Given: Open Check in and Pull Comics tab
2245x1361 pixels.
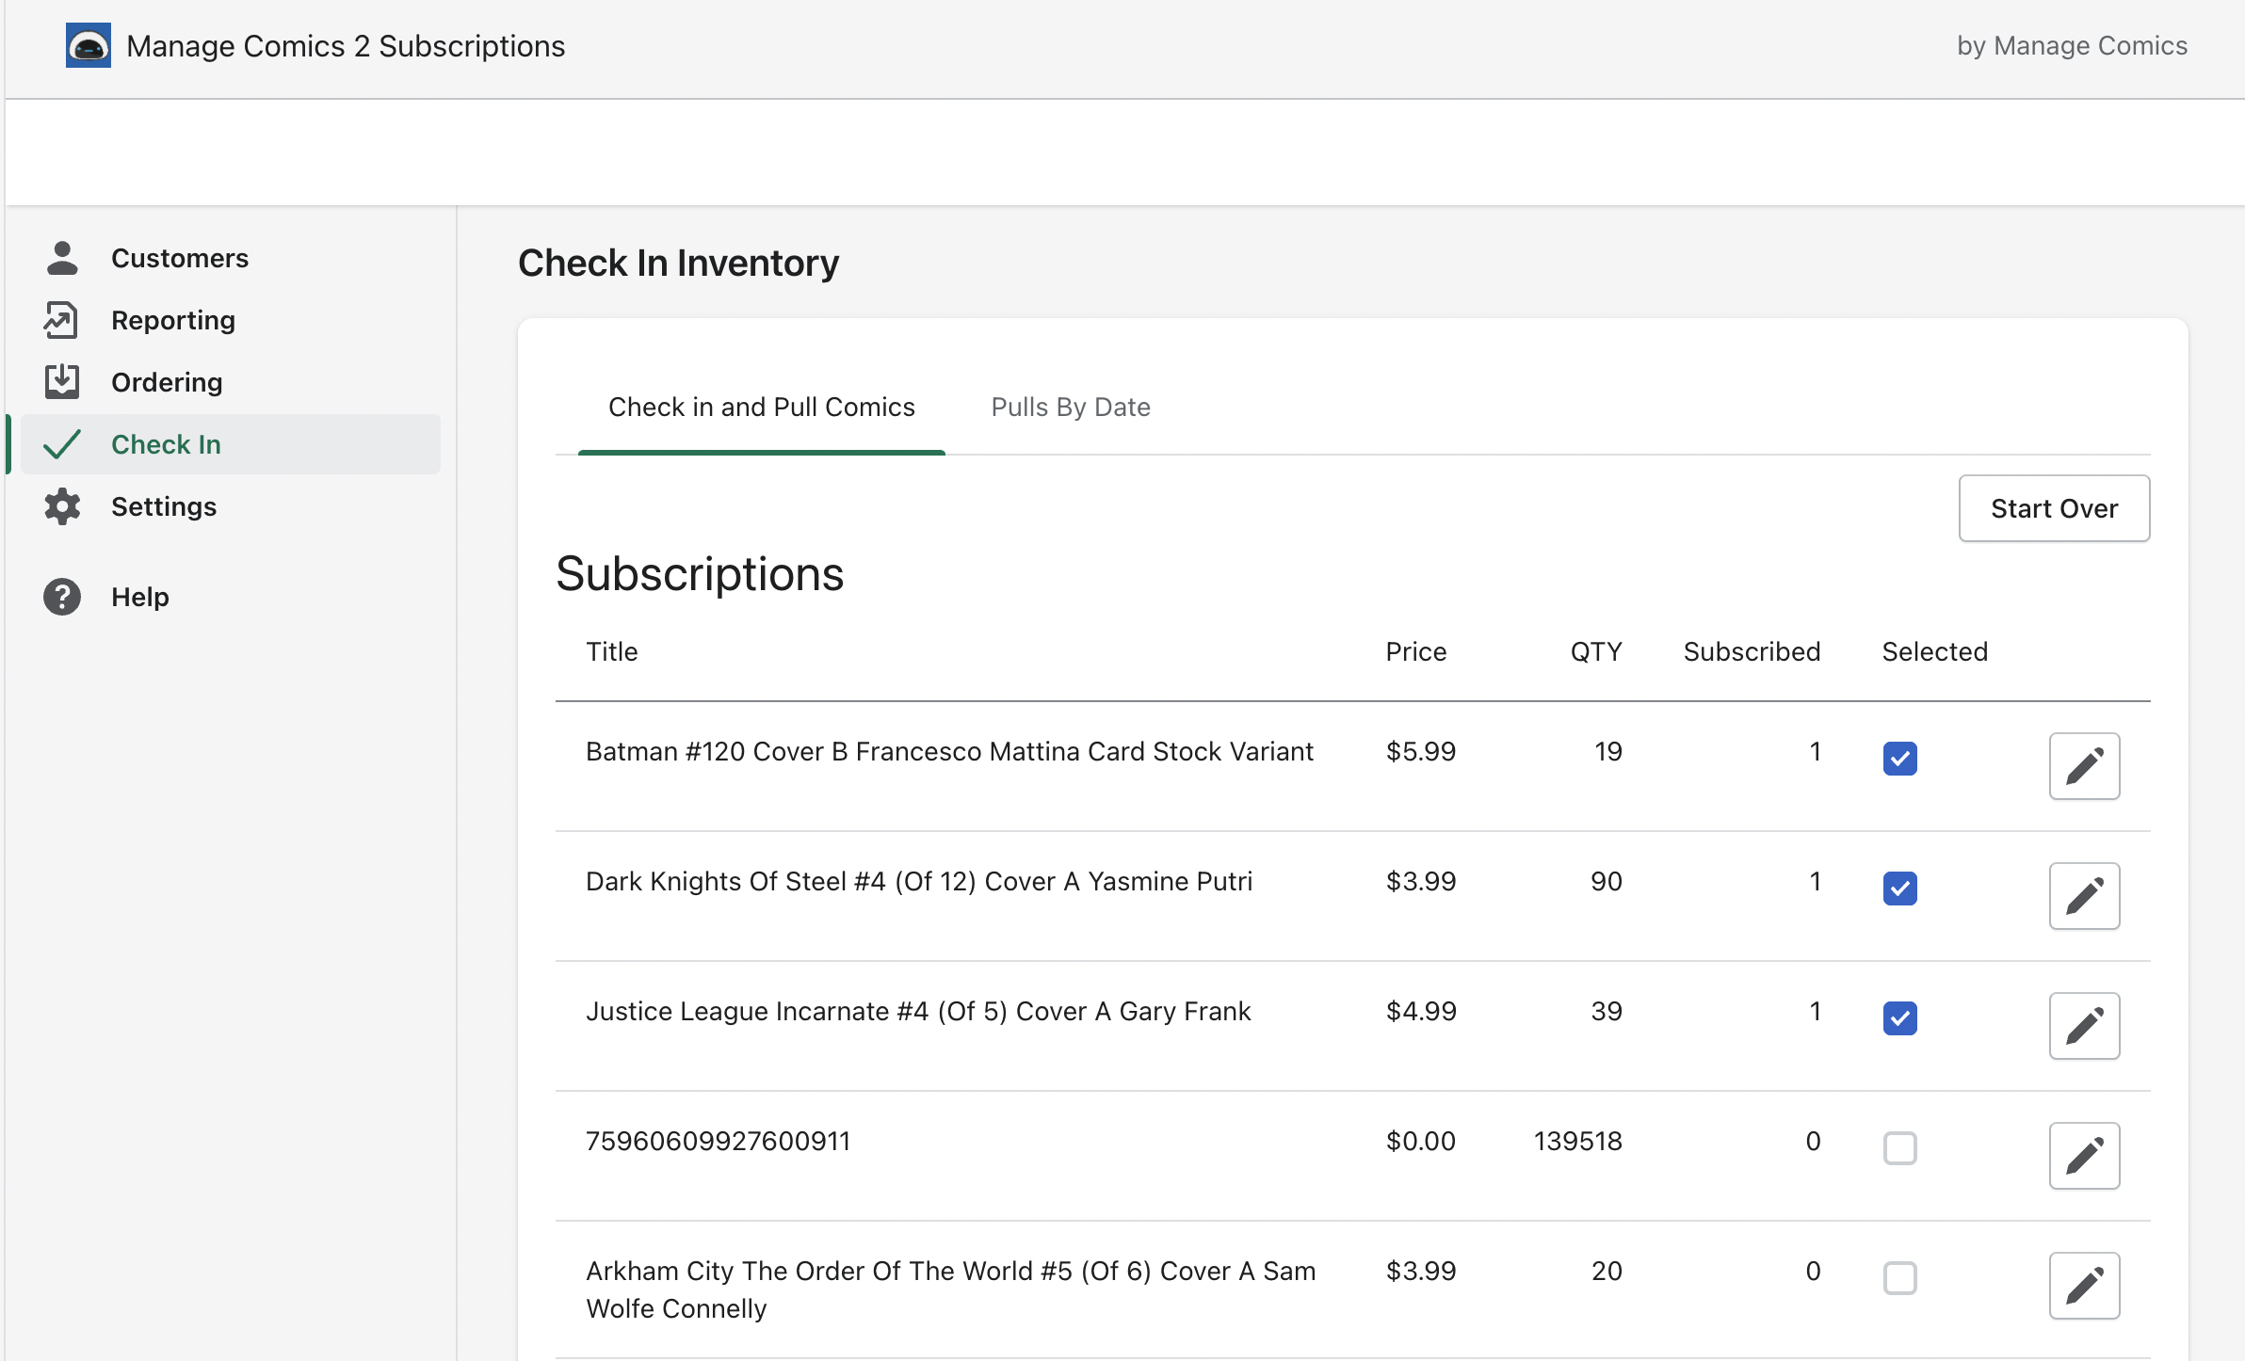Looking at the screenshot, I should tap(761, 407).
